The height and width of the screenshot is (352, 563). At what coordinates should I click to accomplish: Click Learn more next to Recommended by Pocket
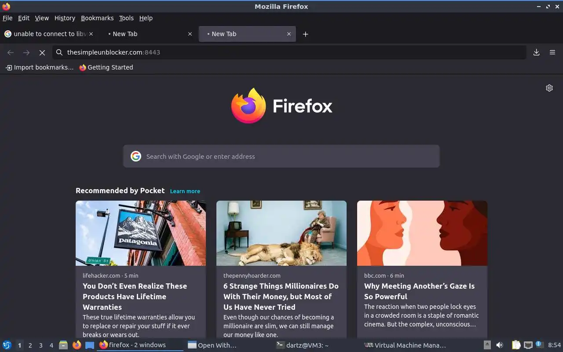(185, 191)
